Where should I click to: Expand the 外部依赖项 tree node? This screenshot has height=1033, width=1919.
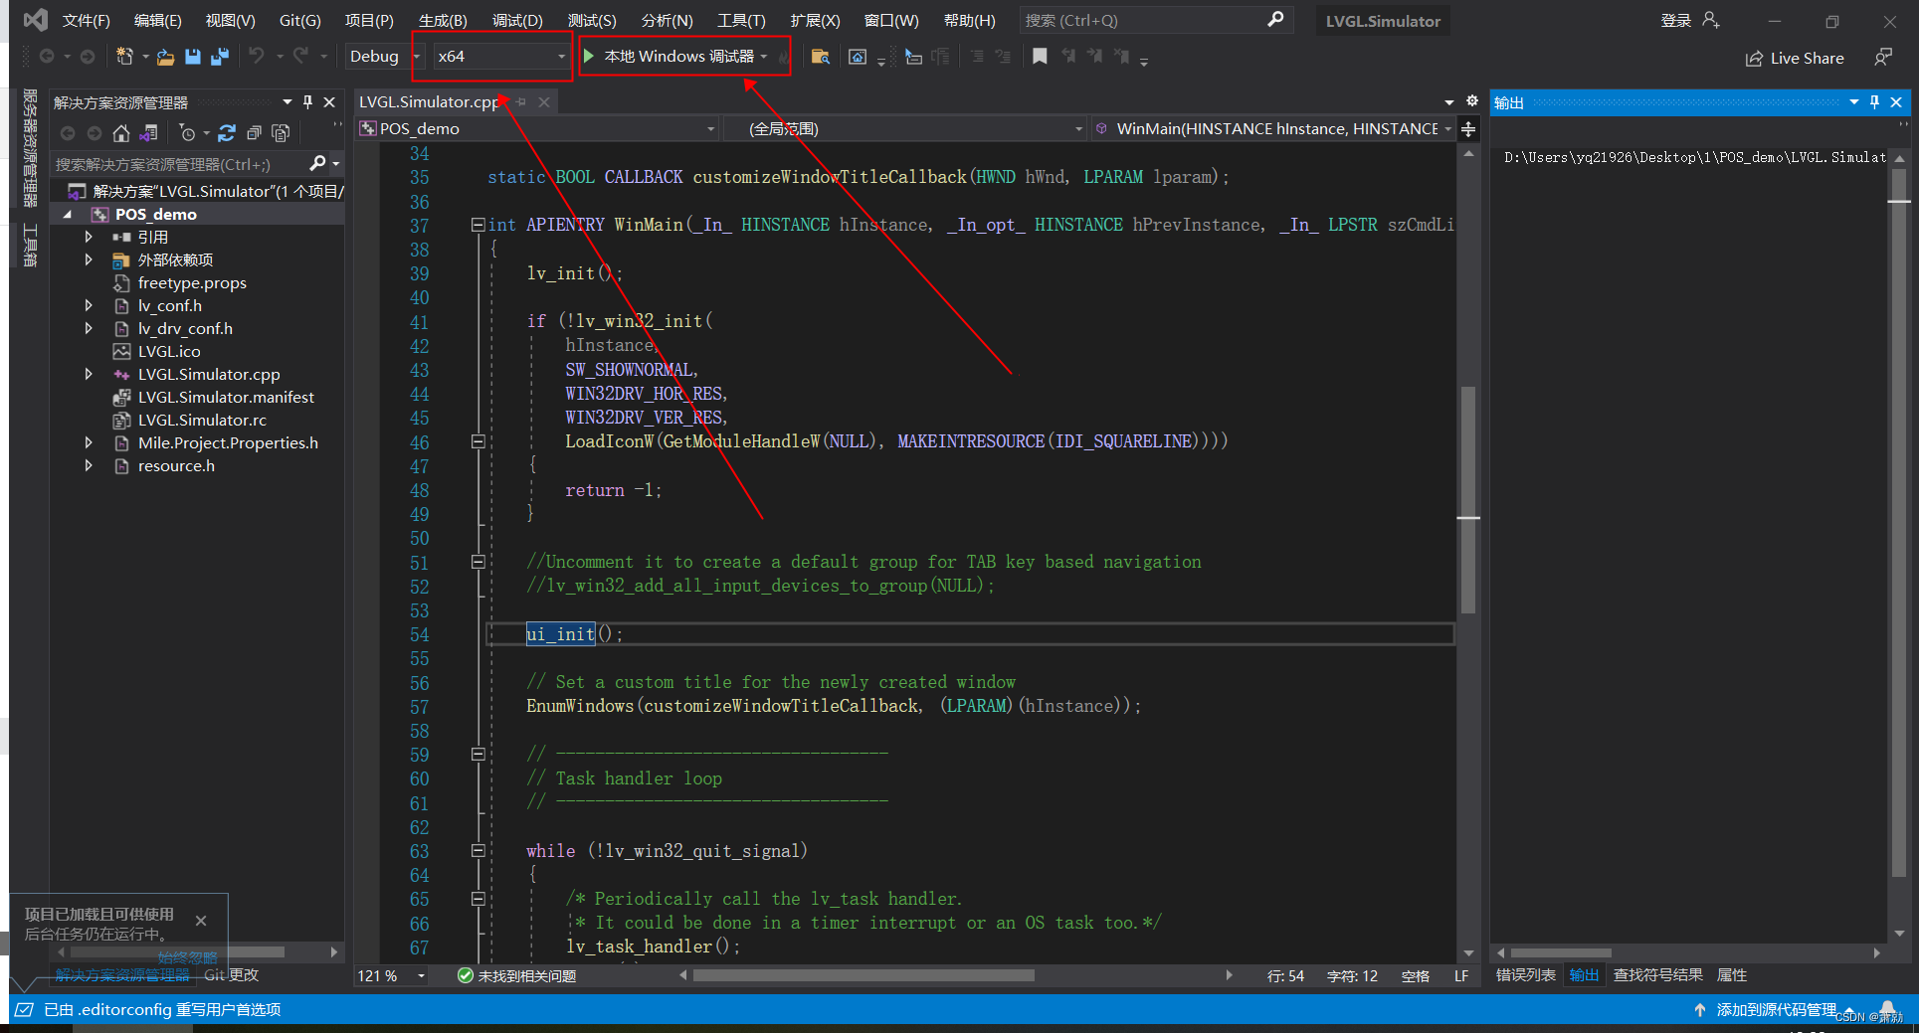pyautogui.click(x=89, y=259)
